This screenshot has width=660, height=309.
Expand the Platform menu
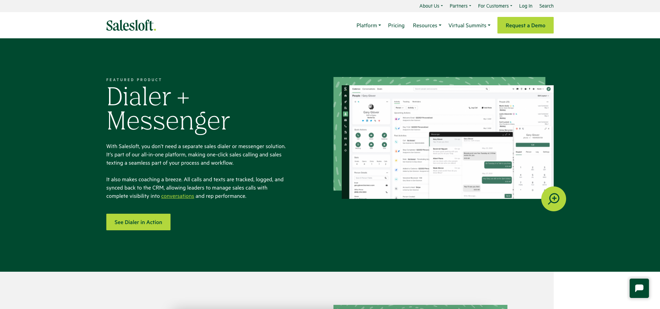point(369,26)
